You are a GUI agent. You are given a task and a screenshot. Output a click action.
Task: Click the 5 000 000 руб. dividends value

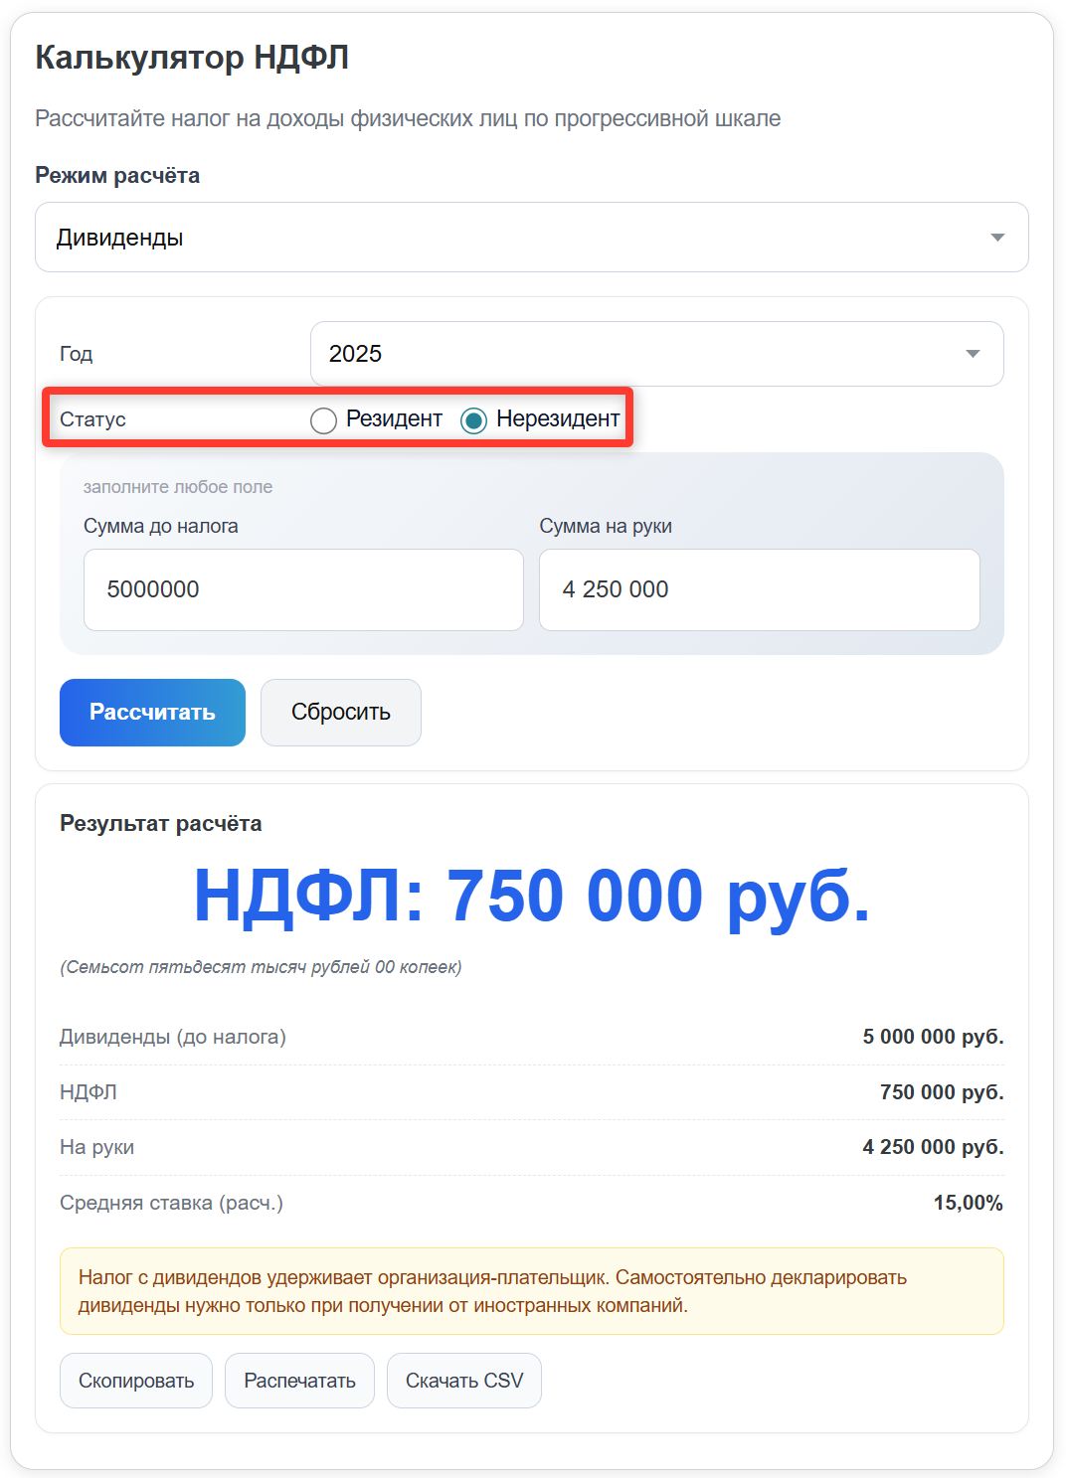(x=933, y=1037)
